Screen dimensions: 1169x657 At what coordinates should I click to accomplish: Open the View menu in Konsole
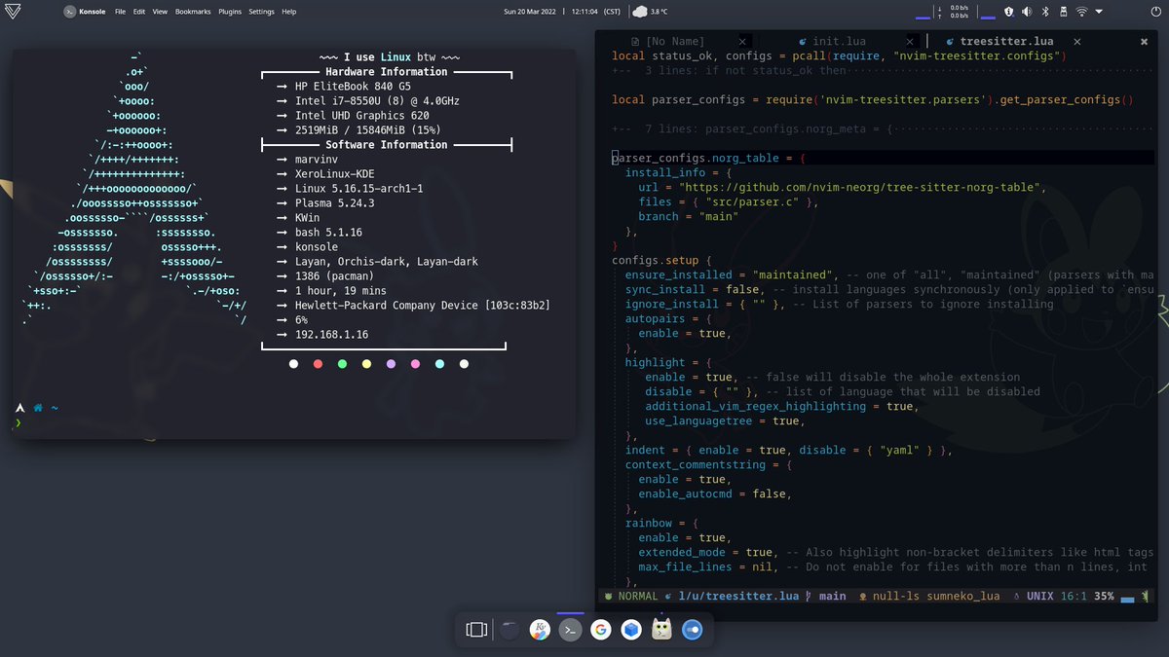(x=160, y=12)
